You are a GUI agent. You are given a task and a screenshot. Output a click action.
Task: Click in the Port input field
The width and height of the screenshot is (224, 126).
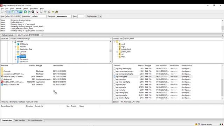80,16
